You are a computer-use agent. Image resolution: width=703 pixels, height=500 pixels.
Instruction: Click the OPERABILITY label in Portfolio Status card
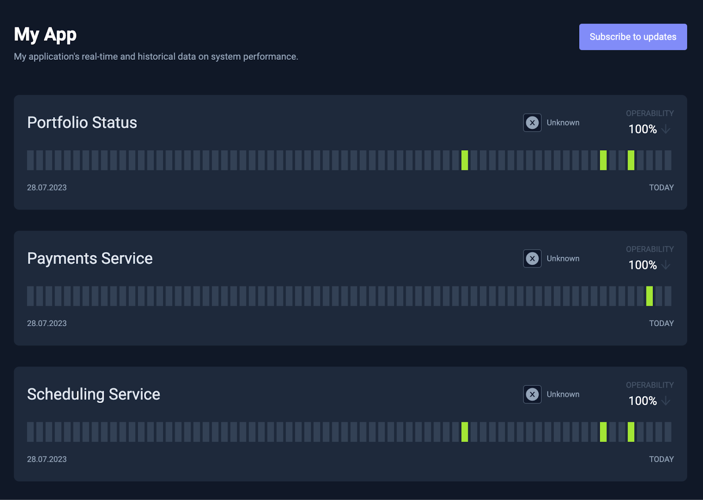click(x=650, y=113)
